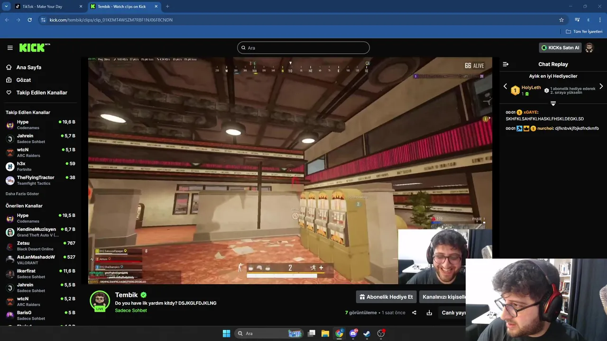The height and width of the screenshot is (341, 607).
Task: Open Ana Sayfa home page
Action: (29, 67)
